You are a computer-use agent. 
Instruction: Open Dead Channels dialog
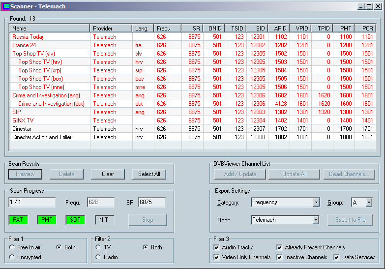349,174
